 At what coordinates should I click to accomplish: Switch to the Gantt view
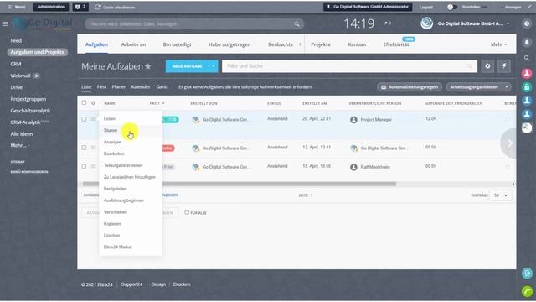162,87
